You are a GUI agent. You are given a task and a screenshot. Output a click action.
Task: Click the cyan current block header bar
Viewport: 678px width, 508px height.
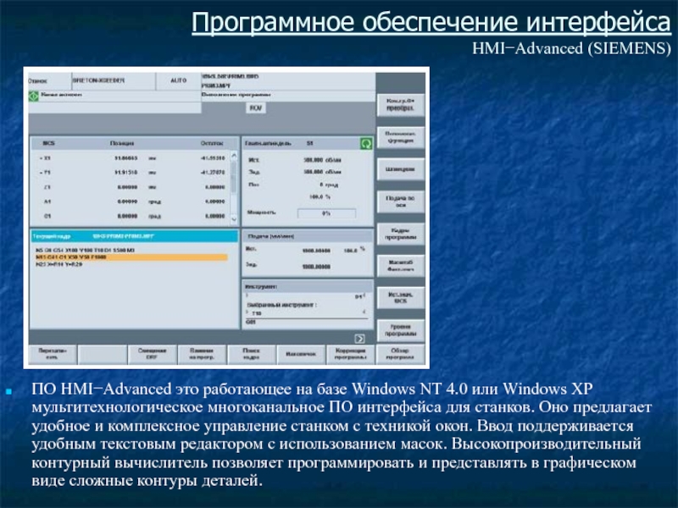click(x=134, y=236)
